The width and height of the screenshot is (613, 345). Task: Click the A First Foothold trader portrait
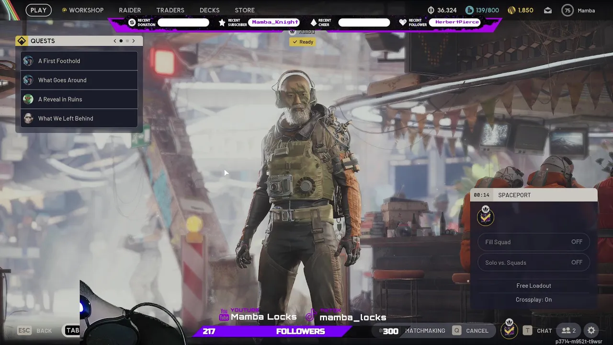point(28,61)
